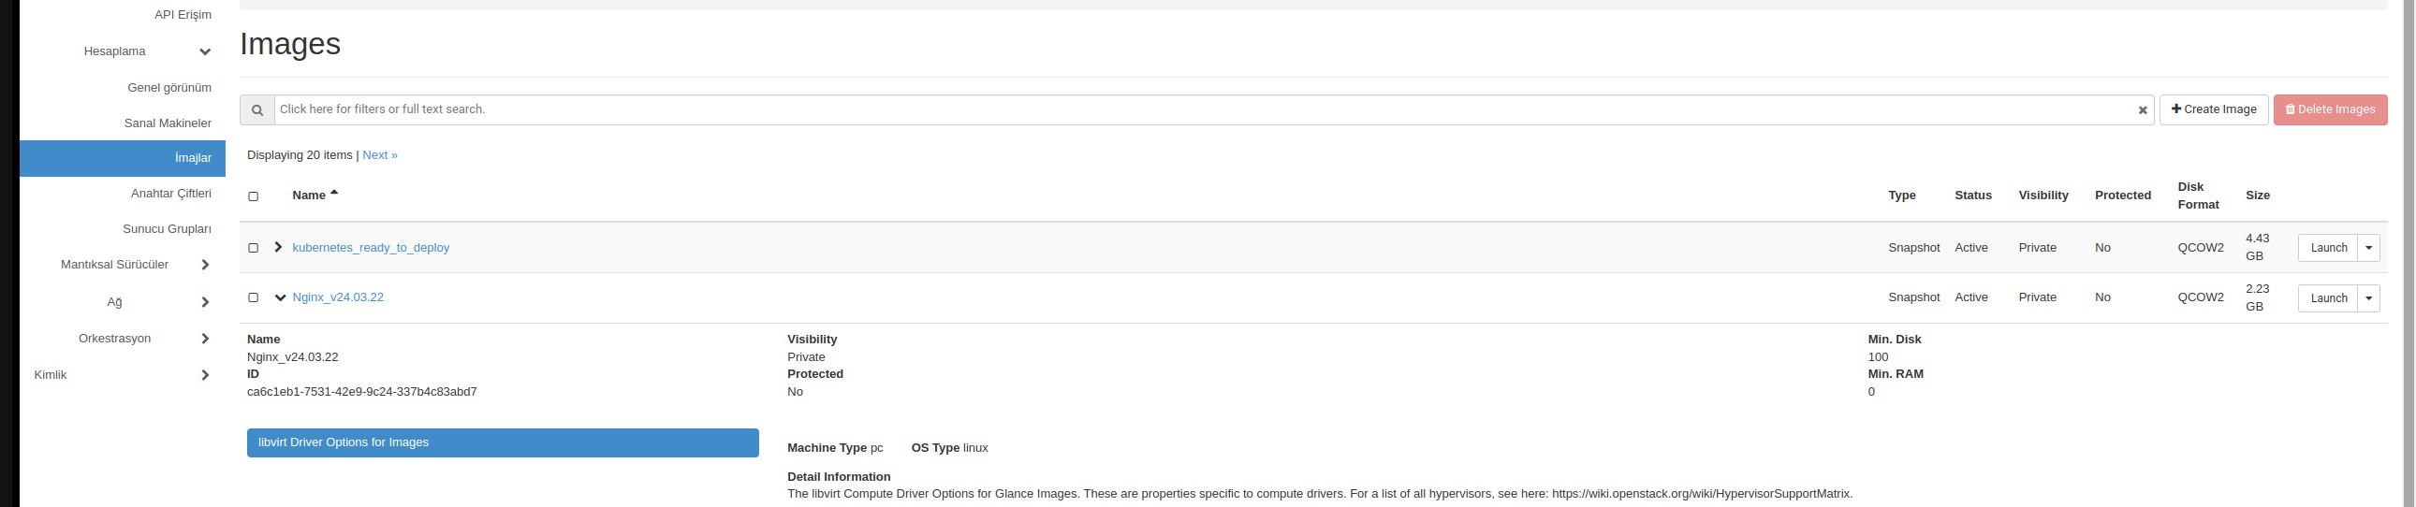The image size is (2416, 507).
Task: Toggle the select-all images checkbox
Action: click(x=254, y=196)
